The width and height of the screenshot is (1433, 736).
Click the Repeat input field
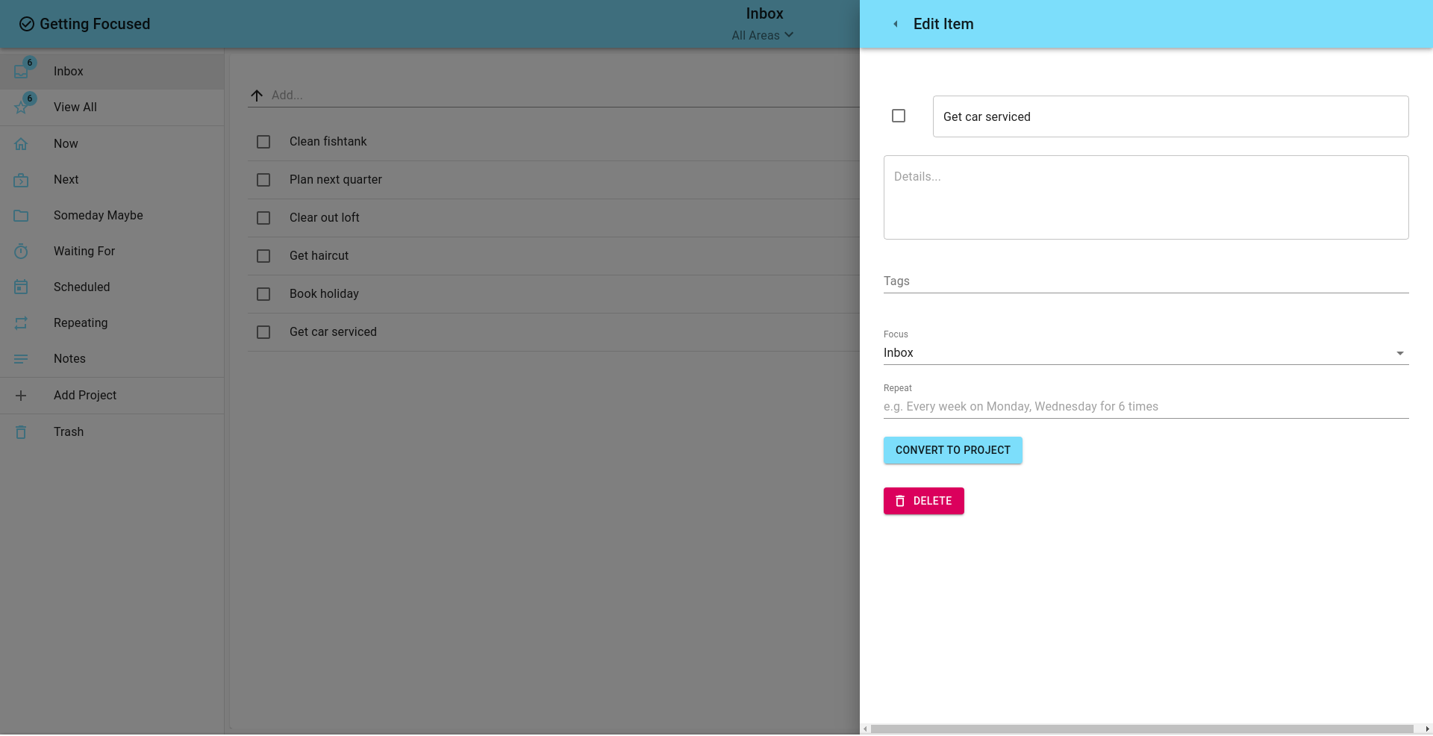1146,407
